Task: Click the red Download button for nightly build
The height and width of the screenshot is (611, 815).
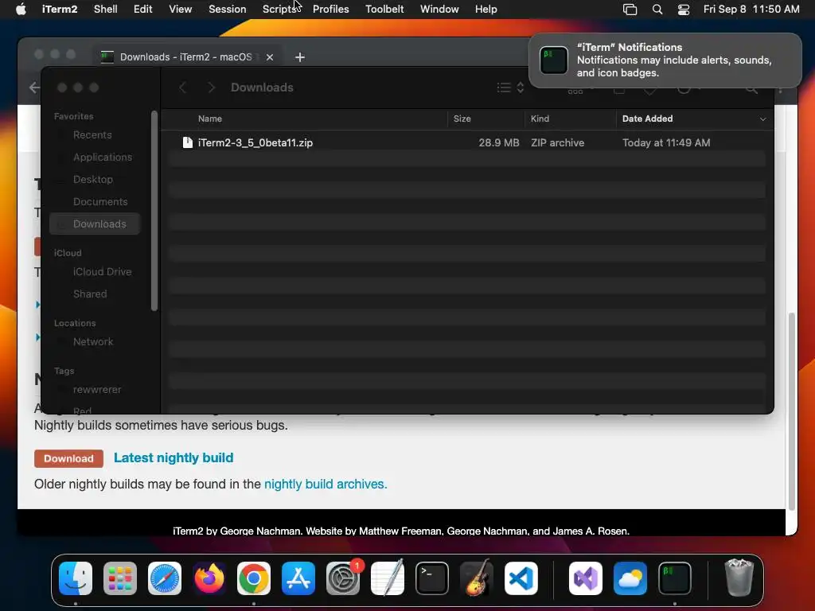Action: pyautogui.click(x=68, y=458)
